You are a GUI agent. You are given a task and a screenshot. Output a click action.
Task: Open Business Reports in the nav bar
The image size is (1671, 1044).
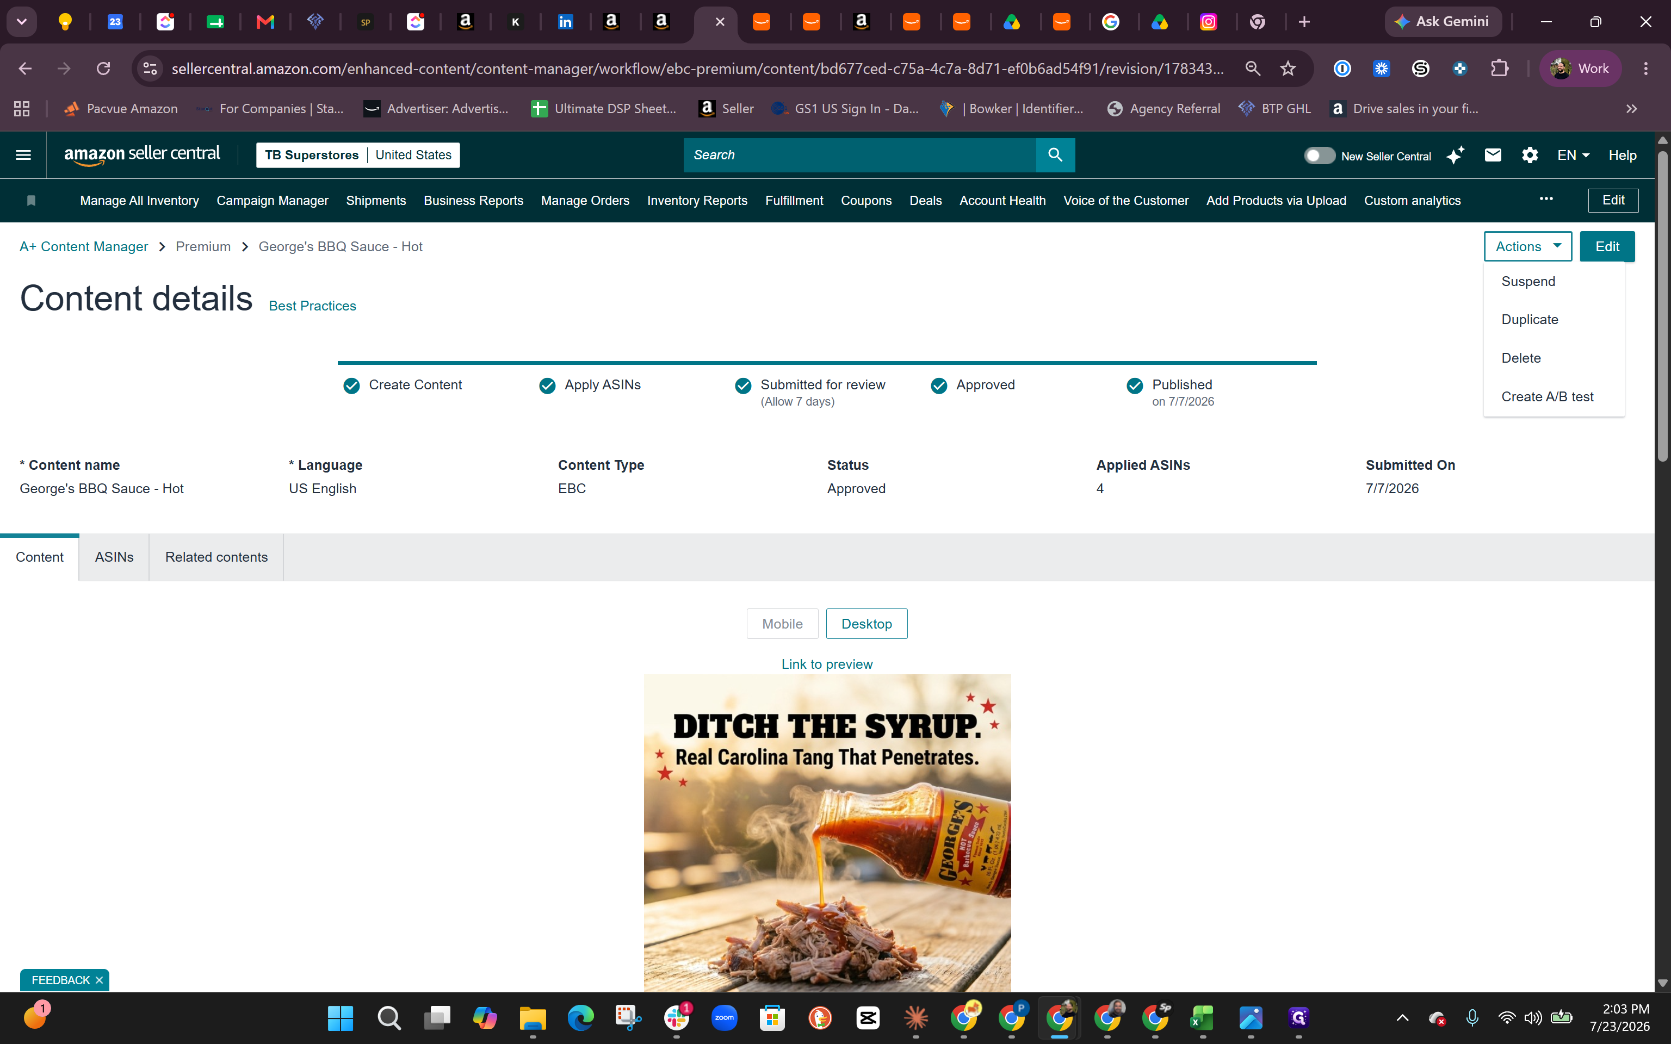point(473,201)
